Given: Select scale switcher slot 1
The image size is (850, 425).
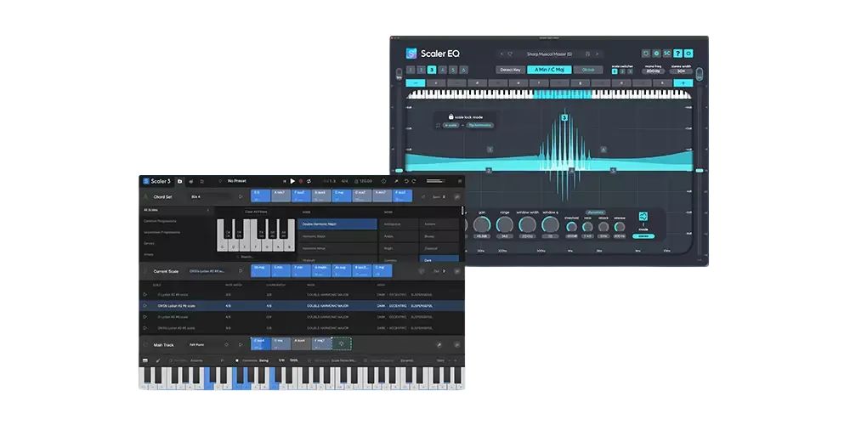Looking at the screenshot, I should pos(615,71).
